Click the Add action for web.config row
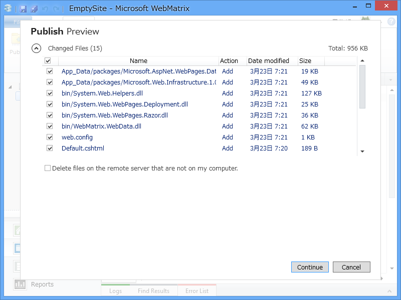 (228, 137)
